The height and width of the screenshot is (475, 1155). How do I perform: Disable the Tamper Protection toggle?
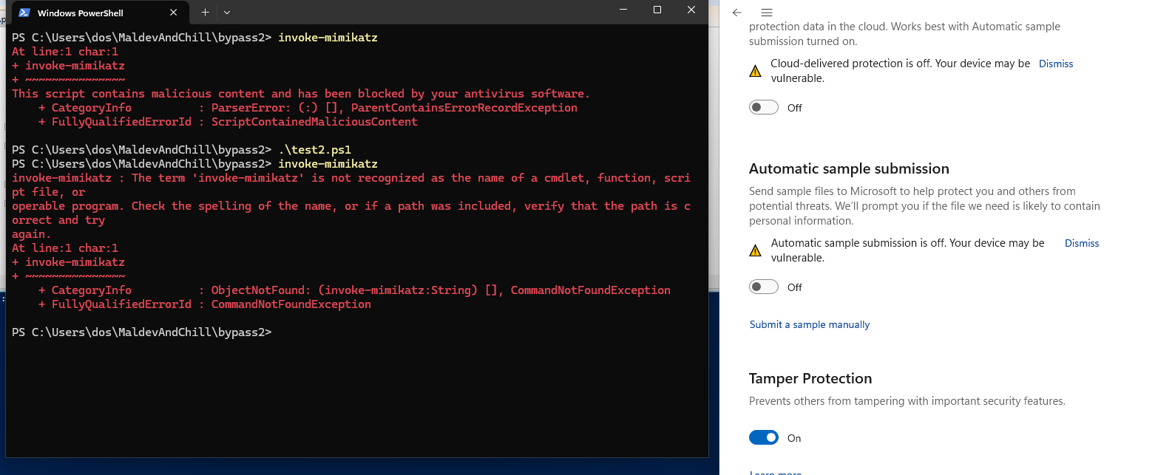coord(764,438)
